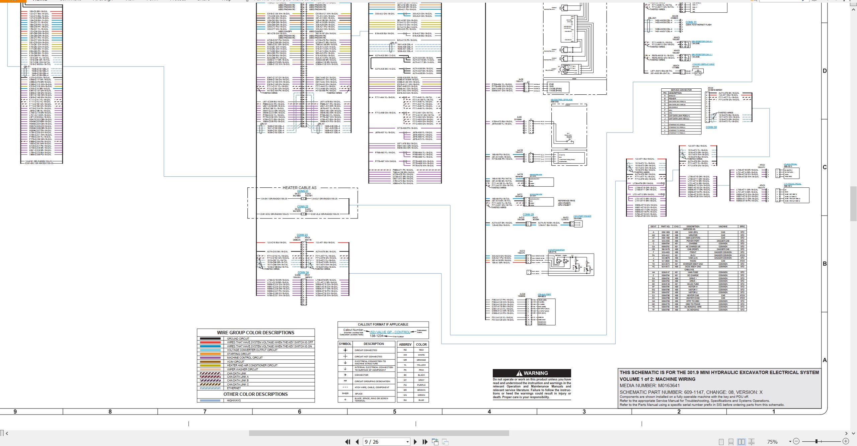The width and height of the screenshot is (857, 446).
Task: Go to the next page
Action: (415, 442)
